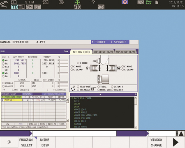Toggle the ZA axis indicator
This screenshot has width=185, height=148.
(x=3, y=63)
